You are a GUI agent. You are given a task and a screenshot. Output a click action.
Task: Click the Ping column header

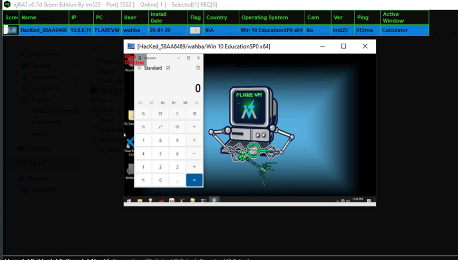367,17
